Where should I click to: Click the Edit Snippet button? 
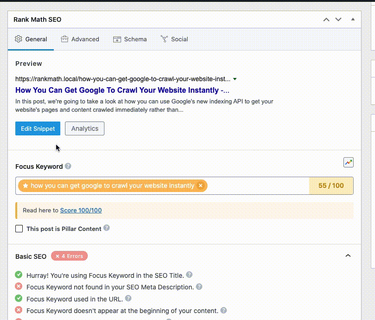37,128
